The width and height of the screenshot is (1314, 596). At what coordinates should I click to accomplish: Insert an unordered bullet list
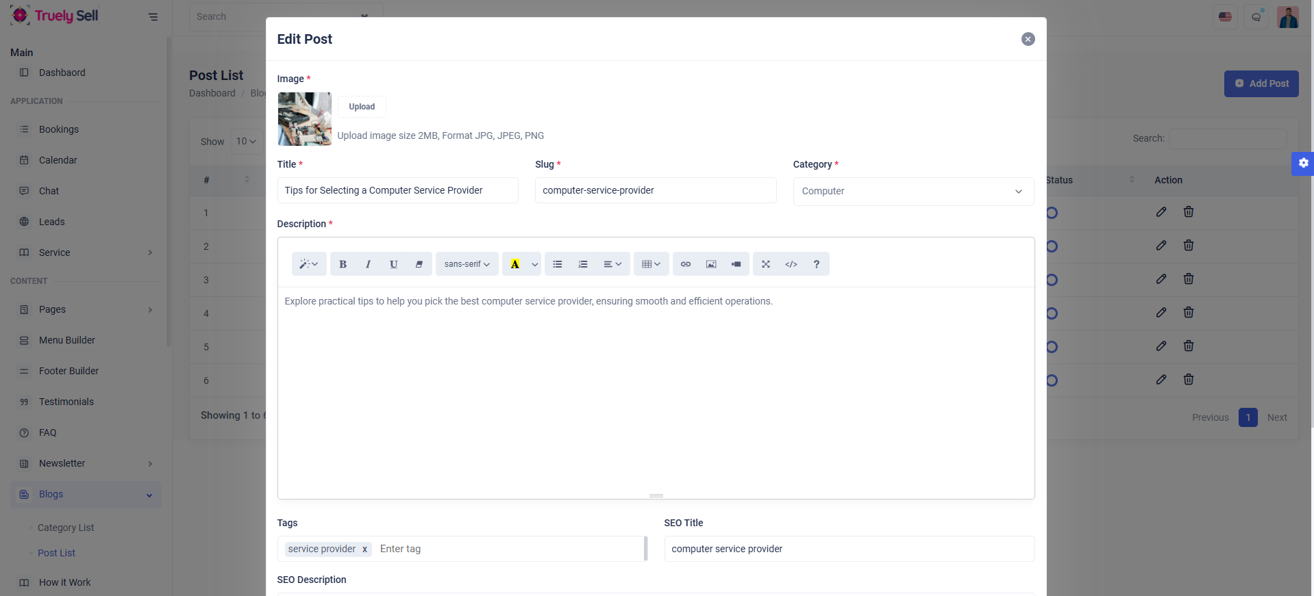point(558,264)
